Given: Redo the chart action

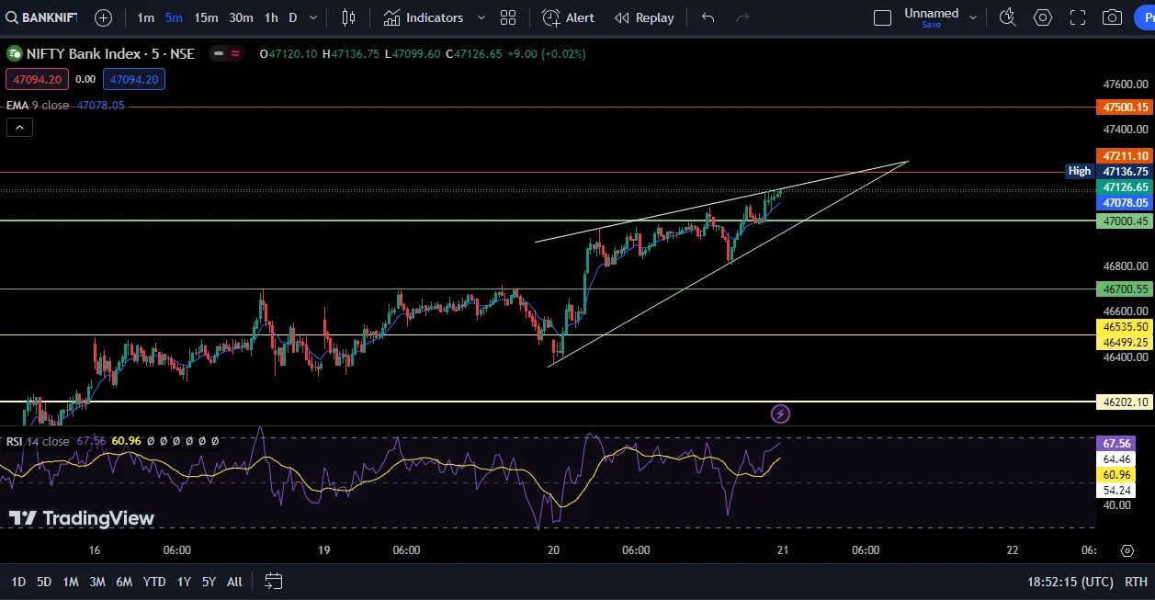Looking at the screenshot, I should point(742,17).
